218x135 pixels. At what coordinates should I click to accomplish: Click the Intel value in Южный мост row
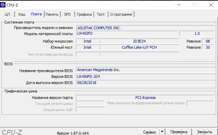click(x=88, y=47)
